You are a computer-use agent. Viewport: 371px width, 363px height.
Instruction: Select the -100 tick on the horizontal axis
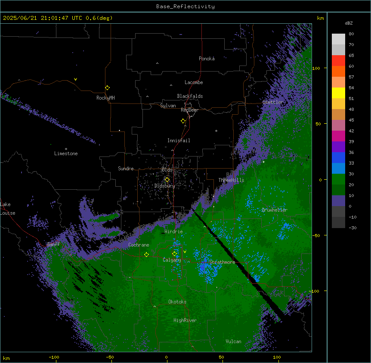point(54,357)
